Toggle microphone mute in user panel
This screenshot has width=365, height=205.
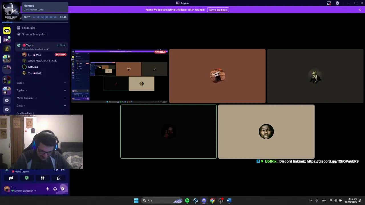[x=48, y=189]
